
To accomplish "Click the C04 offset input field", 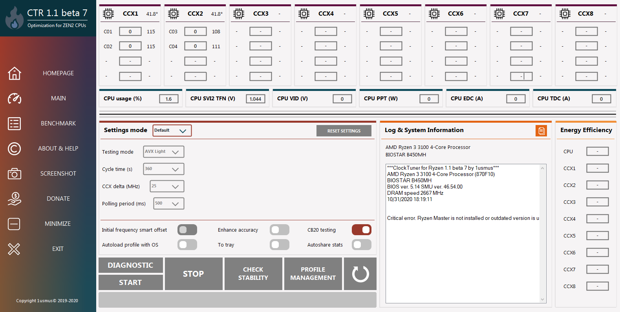I will 196,46.
